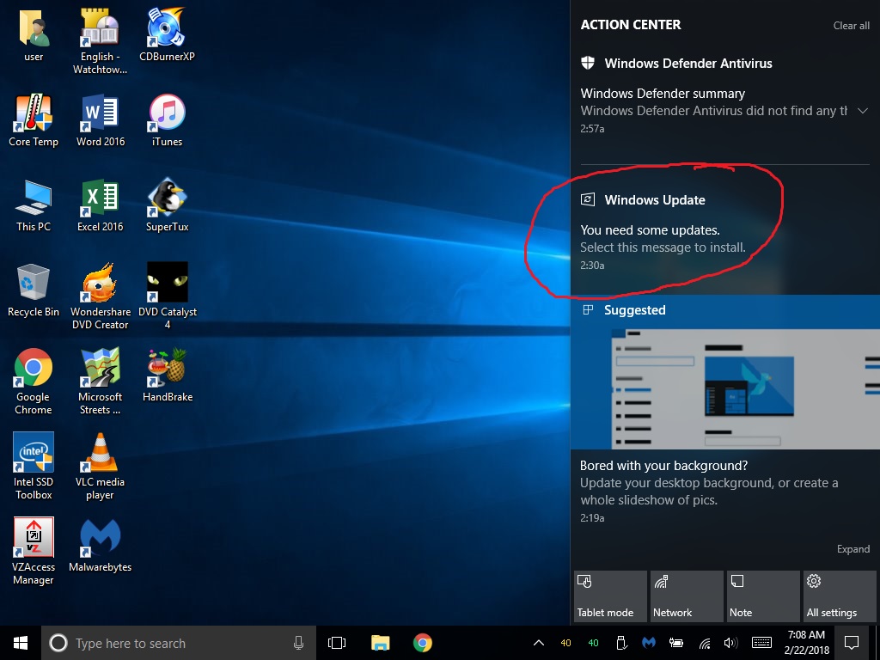The width and height of the screenshot is (880, 660).
Task: Launch Word 2016 from the desktop
Action: (x=101, y=120)
